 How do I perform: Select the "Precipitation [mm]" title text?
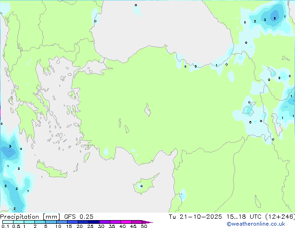[x=30, y=217]
